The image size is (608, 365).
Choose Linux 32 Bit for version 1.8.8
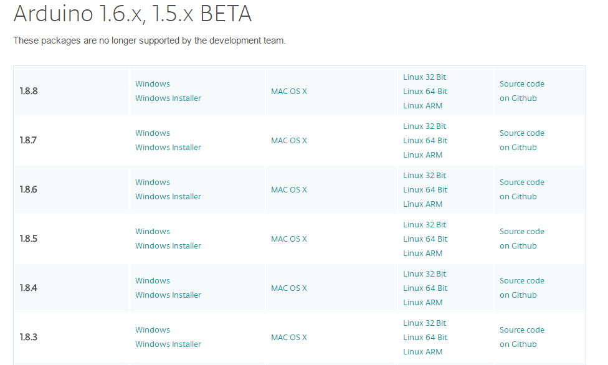click(x=425, y=77)
